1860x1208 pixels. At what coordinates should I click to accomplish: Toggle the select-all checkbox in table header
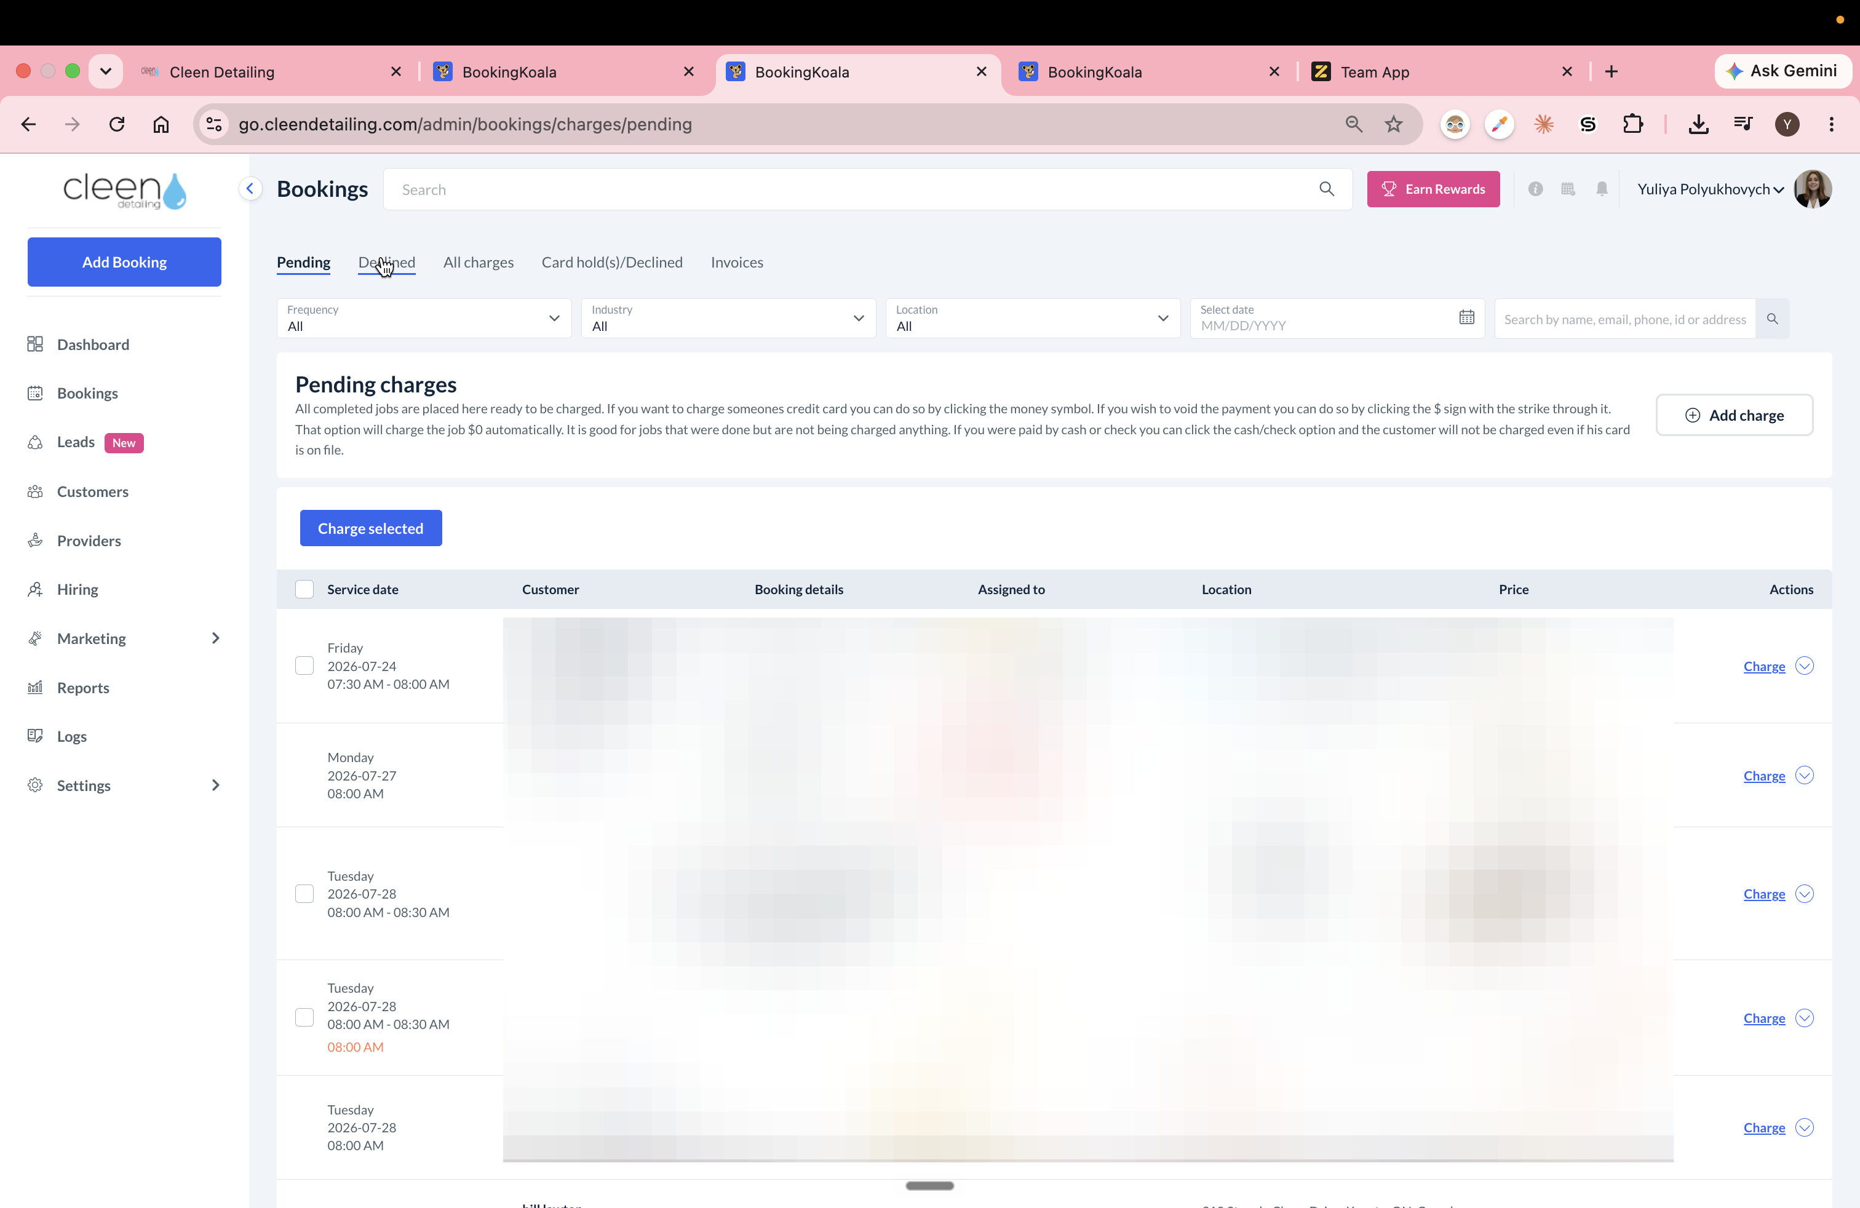click(x=304, y=589)
